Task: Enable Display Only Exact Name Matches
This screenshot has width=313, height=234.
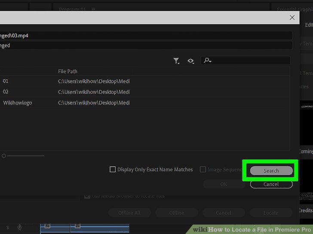Action: coord(113,169)
